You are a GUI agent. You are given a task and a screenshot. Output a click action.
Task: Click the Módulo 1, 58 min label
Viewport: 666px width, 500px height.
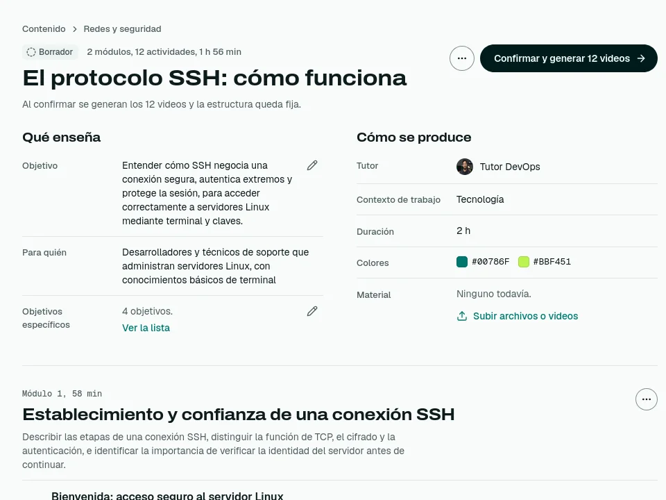tap(62, 394)
